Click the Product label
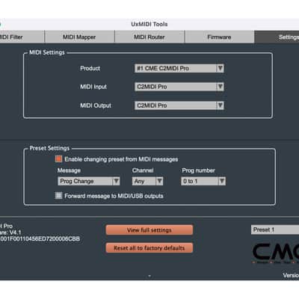Viewport: 299px width, 299px height. coord(90,68)
